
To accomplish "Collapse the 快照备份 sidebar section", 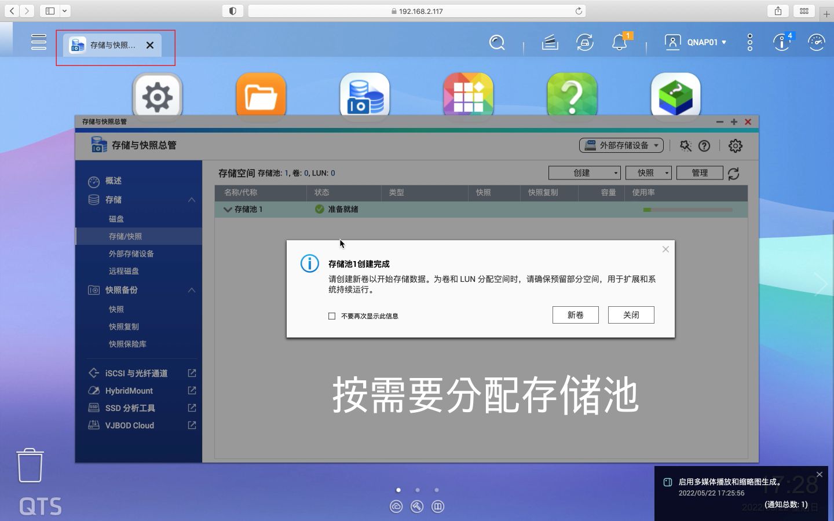I will [x=191, y=290].
